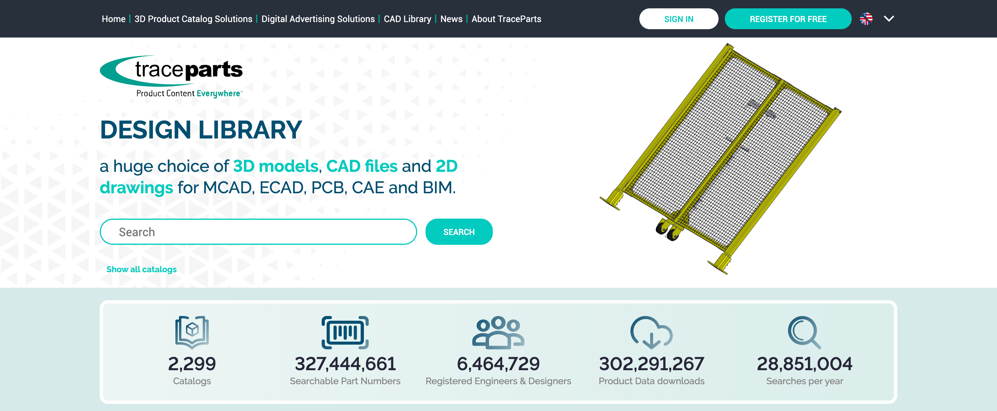Click the "3D models" highlighted text
This screenshot has width=997, height=411.
click(x=275, y=166)
